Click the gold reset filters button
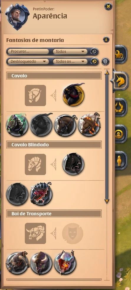131x290 pixels. (94, 61)
